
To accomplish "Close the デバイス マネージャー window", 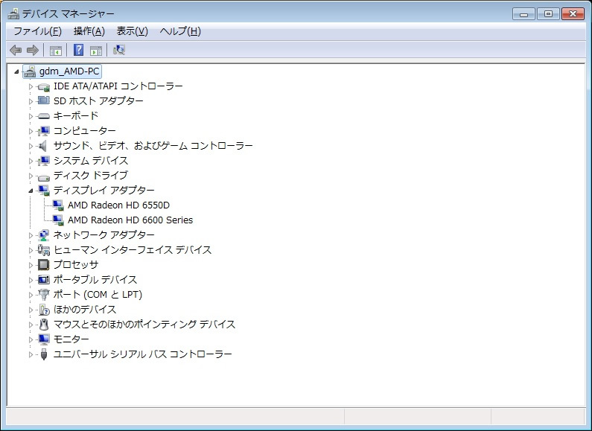I will coord(573,14).
